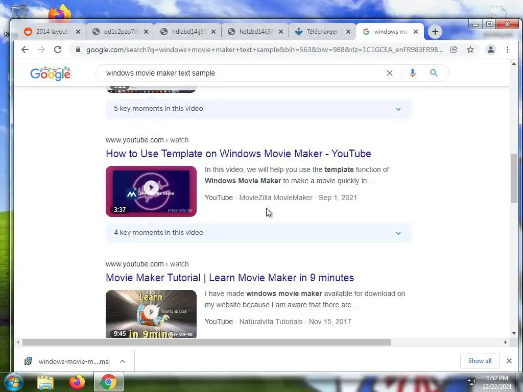523x392 pixels.
Task: Click left arrow of horizontal scrollbar
Action: pyautogui.click(x=18, y=342)
